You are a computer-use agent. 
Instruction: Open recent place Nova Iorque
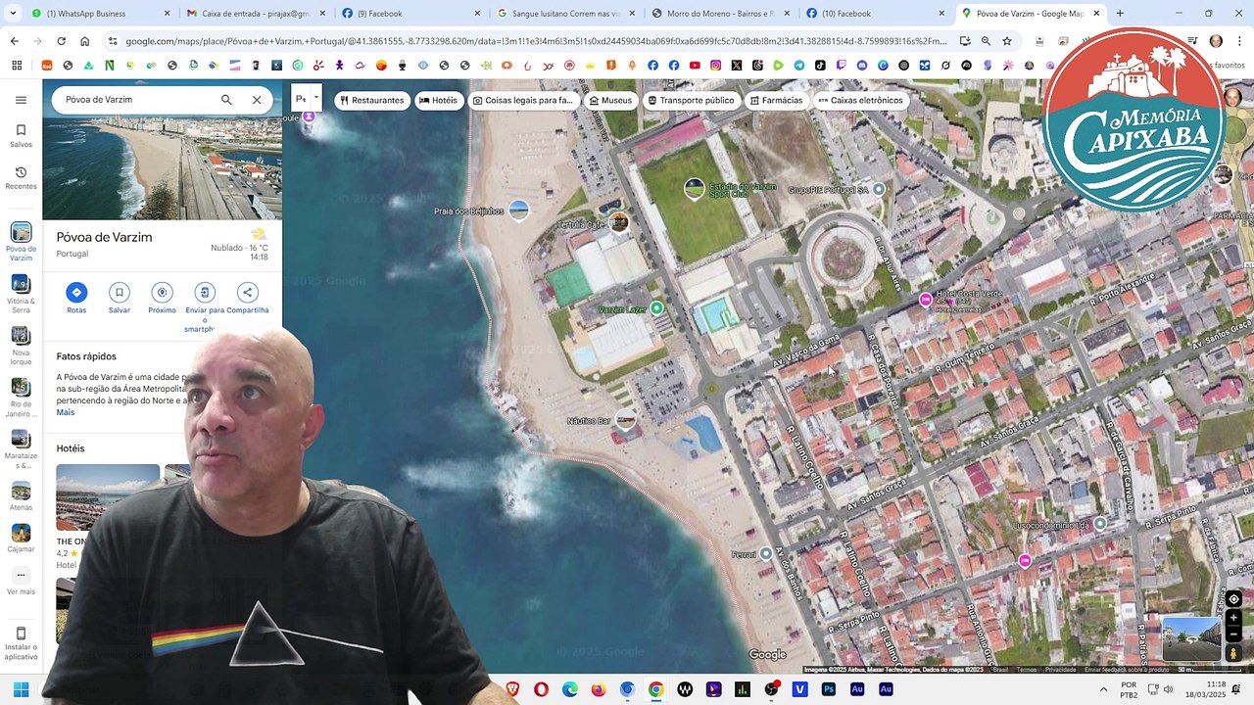click(x=21, y=345)
